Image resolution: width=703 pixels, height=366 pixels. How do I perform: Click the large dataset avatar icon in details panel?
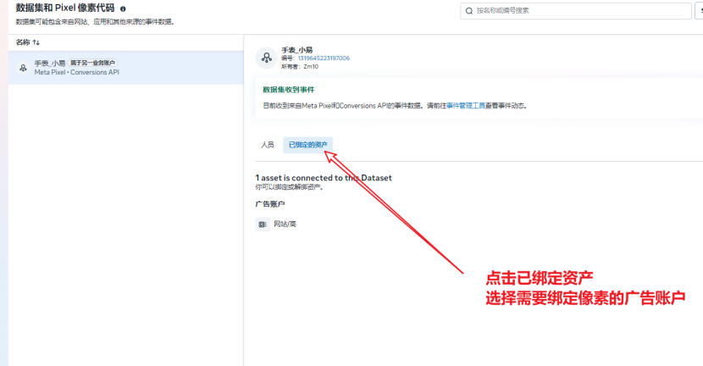click(266, 58)
